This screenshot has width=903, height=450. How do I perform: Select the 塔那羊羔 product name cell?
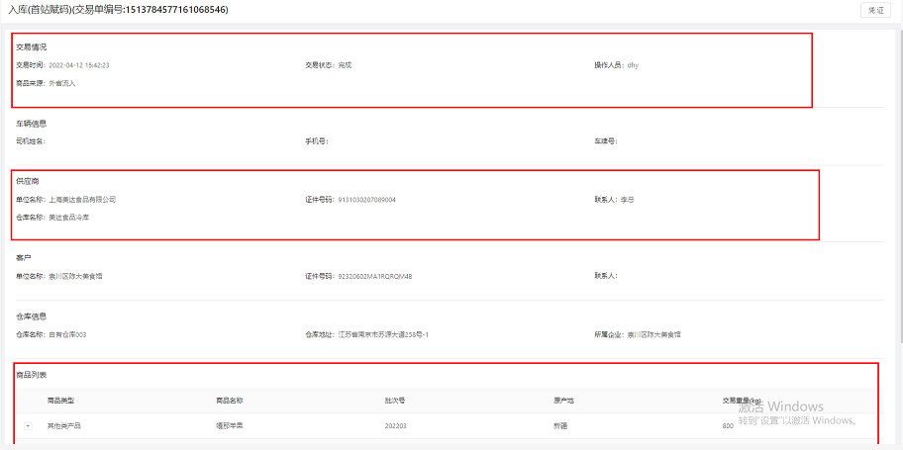[x=230, y=425]
